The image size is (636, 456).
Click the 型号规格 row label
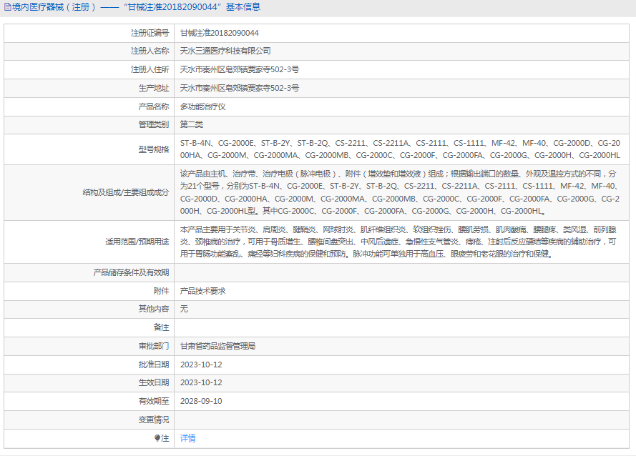tap(154, 149)
